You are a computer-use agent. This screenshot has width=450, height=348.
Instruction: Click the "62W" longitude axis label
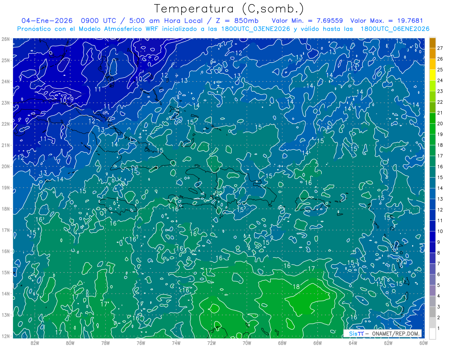pyautogui.click(x=388, y=343)
